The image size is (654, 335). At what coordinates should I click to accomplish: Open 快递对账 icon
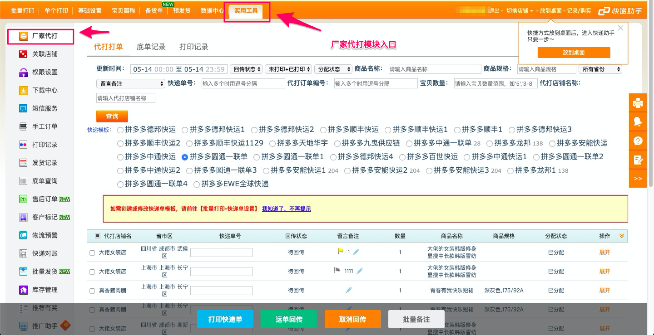pyautogui.click(x=23, y=253)
